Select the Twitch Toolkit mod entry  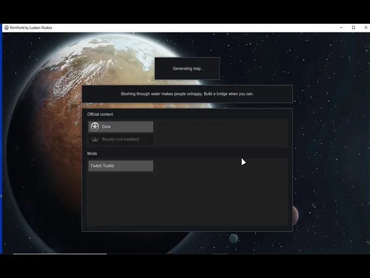pos(121,166)
